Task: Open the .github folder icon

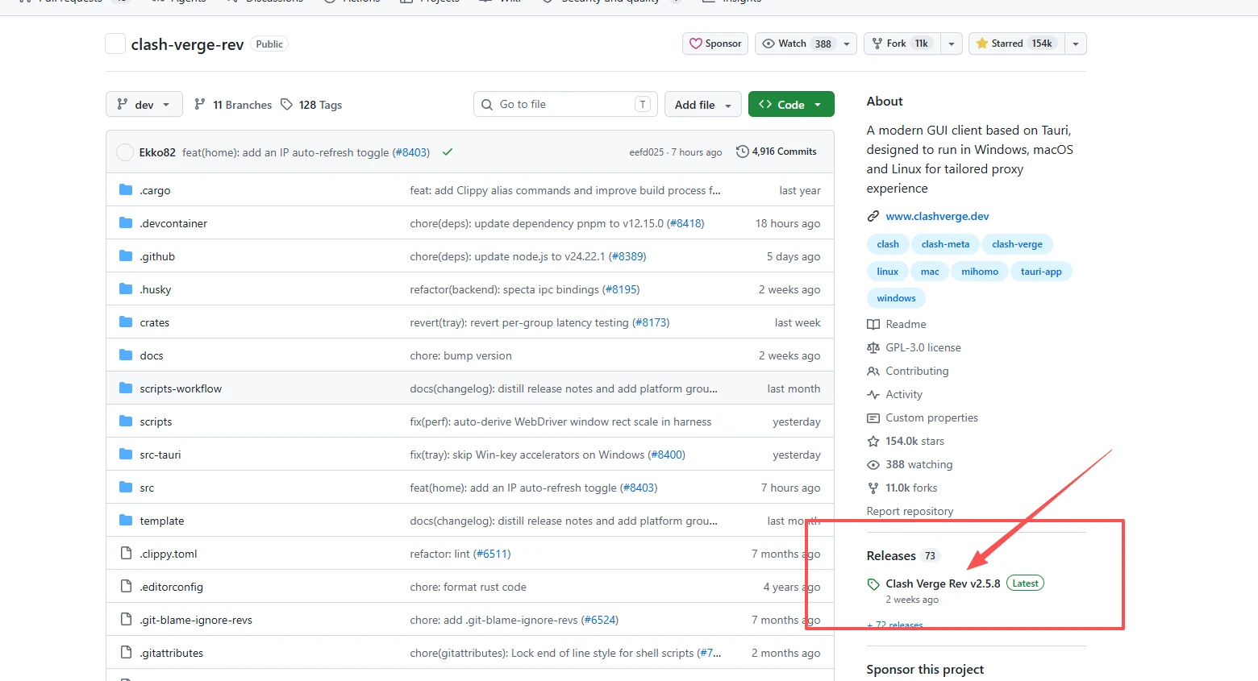Action: click(x=126, y=256)
